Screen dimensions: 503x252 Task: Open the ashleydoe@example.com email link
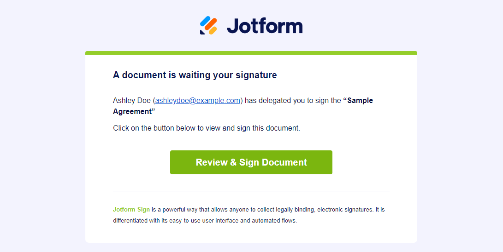point(198,101)
